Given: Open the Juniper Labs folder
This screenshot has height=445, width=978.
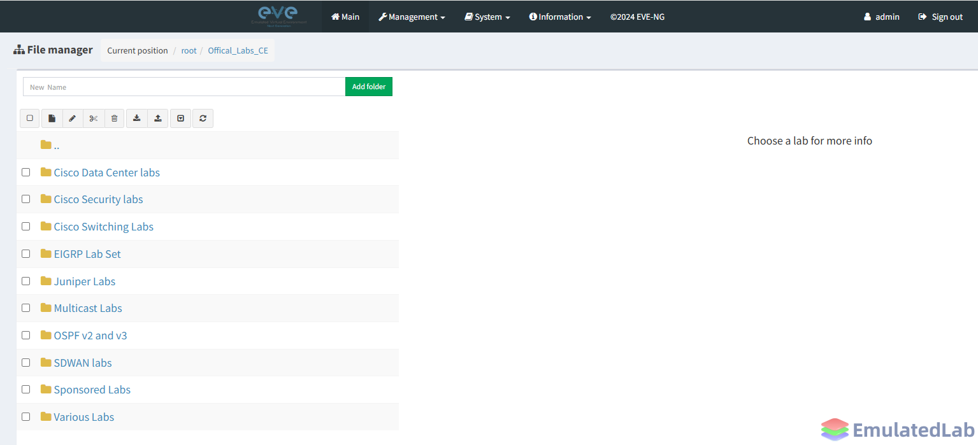Looking at the screenshot, I should 85,281.
